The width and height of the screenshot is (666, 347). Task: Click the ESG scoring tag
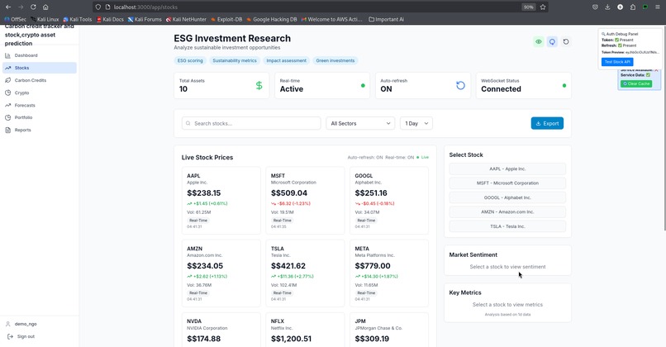point(190,61)
